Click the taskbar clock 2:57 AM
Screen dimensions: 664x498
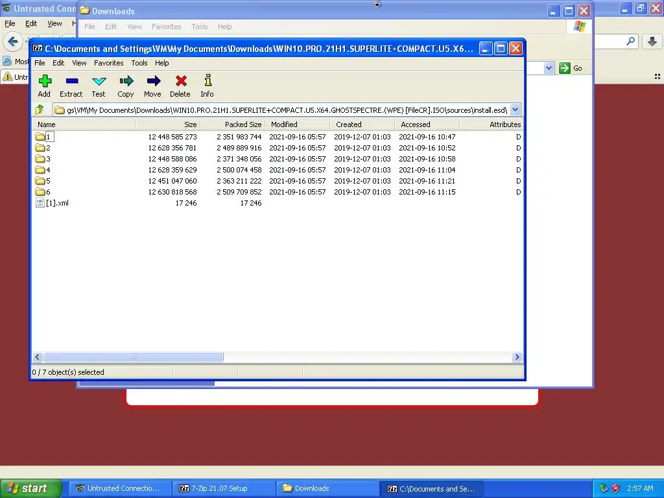(640, 488)
